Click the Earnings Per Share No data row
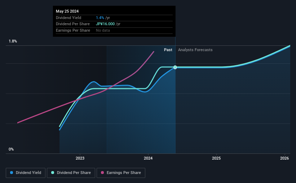The width and height of the screenshot is (296, 183). click(114, 30)
